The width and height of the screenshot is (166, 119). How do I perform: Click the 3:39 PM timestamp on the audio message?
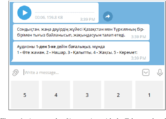(87, 20)
